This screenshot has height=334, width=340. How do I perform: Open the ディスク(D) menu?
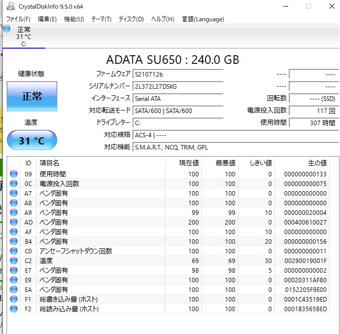(x=131, y=19)
